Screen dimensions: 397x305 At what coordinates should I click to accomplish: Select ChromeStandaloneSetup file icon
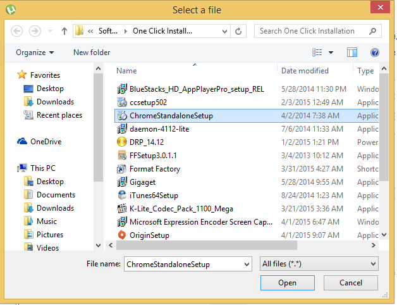pyautogui.click(x=122, y=116)
